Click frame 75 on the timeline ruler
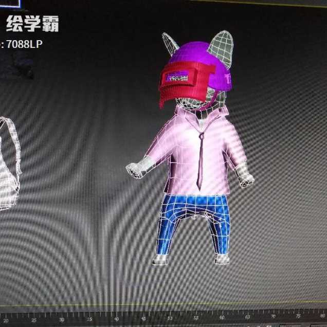327x327 pixels. (298, 316)
